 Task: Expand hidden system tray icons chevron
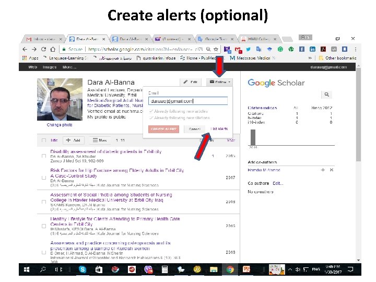pos(290,269)
